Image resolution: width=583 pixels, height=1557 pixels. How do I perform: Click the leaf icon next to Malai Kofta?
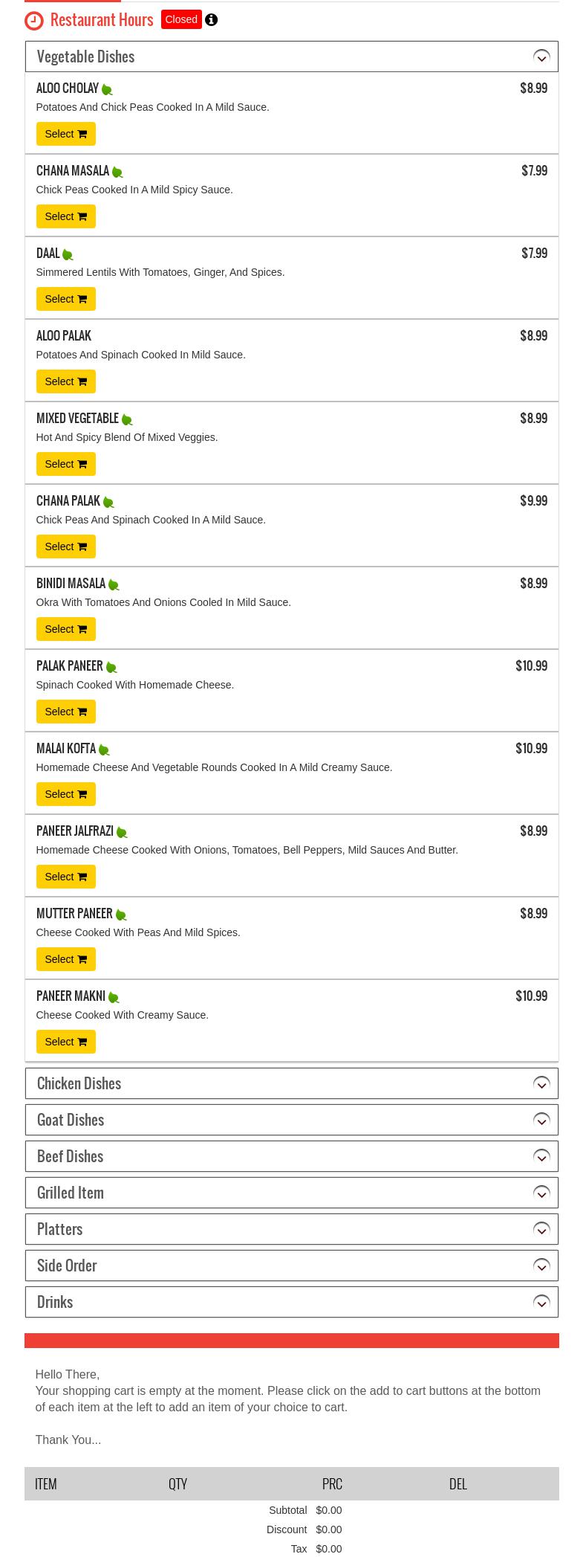[104, 750]
